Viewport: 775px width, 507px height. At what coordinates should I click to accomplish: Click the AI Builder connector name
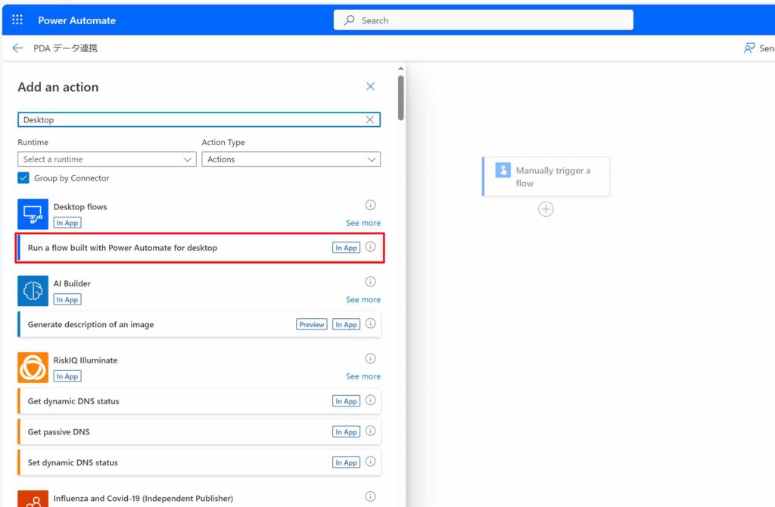(x=72, y=283)
